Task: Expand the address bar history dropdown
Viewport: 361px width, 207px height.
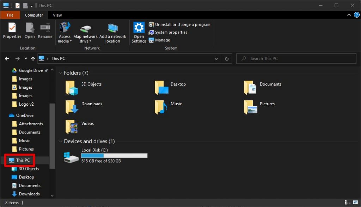Action: [x=216, y=58]
